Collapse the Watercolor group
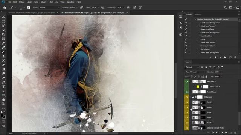 191,97
